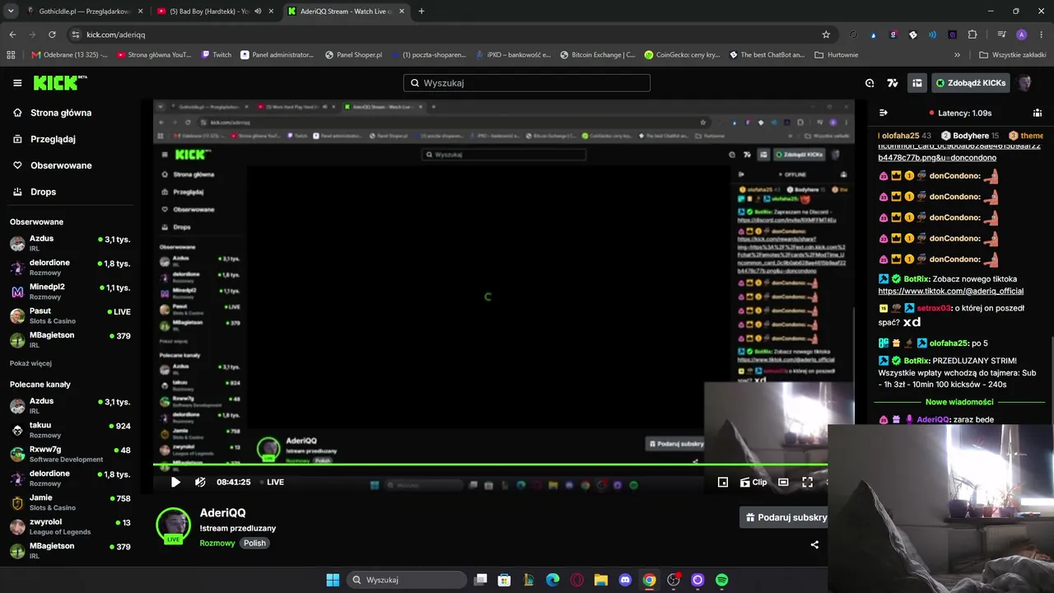Open the Twitch bookmark
Image resolution: width=1054 pixels, height=593 pixels.
point(217,55)
